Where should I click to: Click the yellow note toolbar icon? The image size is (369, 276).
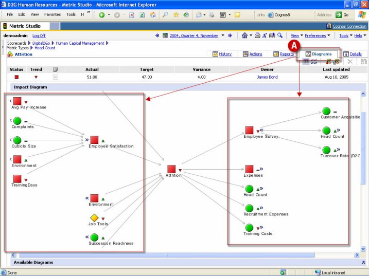pyautogui.click(x=237, y=15)
